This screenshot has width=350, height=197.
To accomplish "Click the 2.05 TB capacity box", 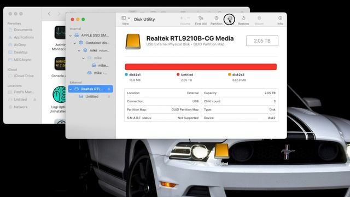I will click(x=262, y=40).
